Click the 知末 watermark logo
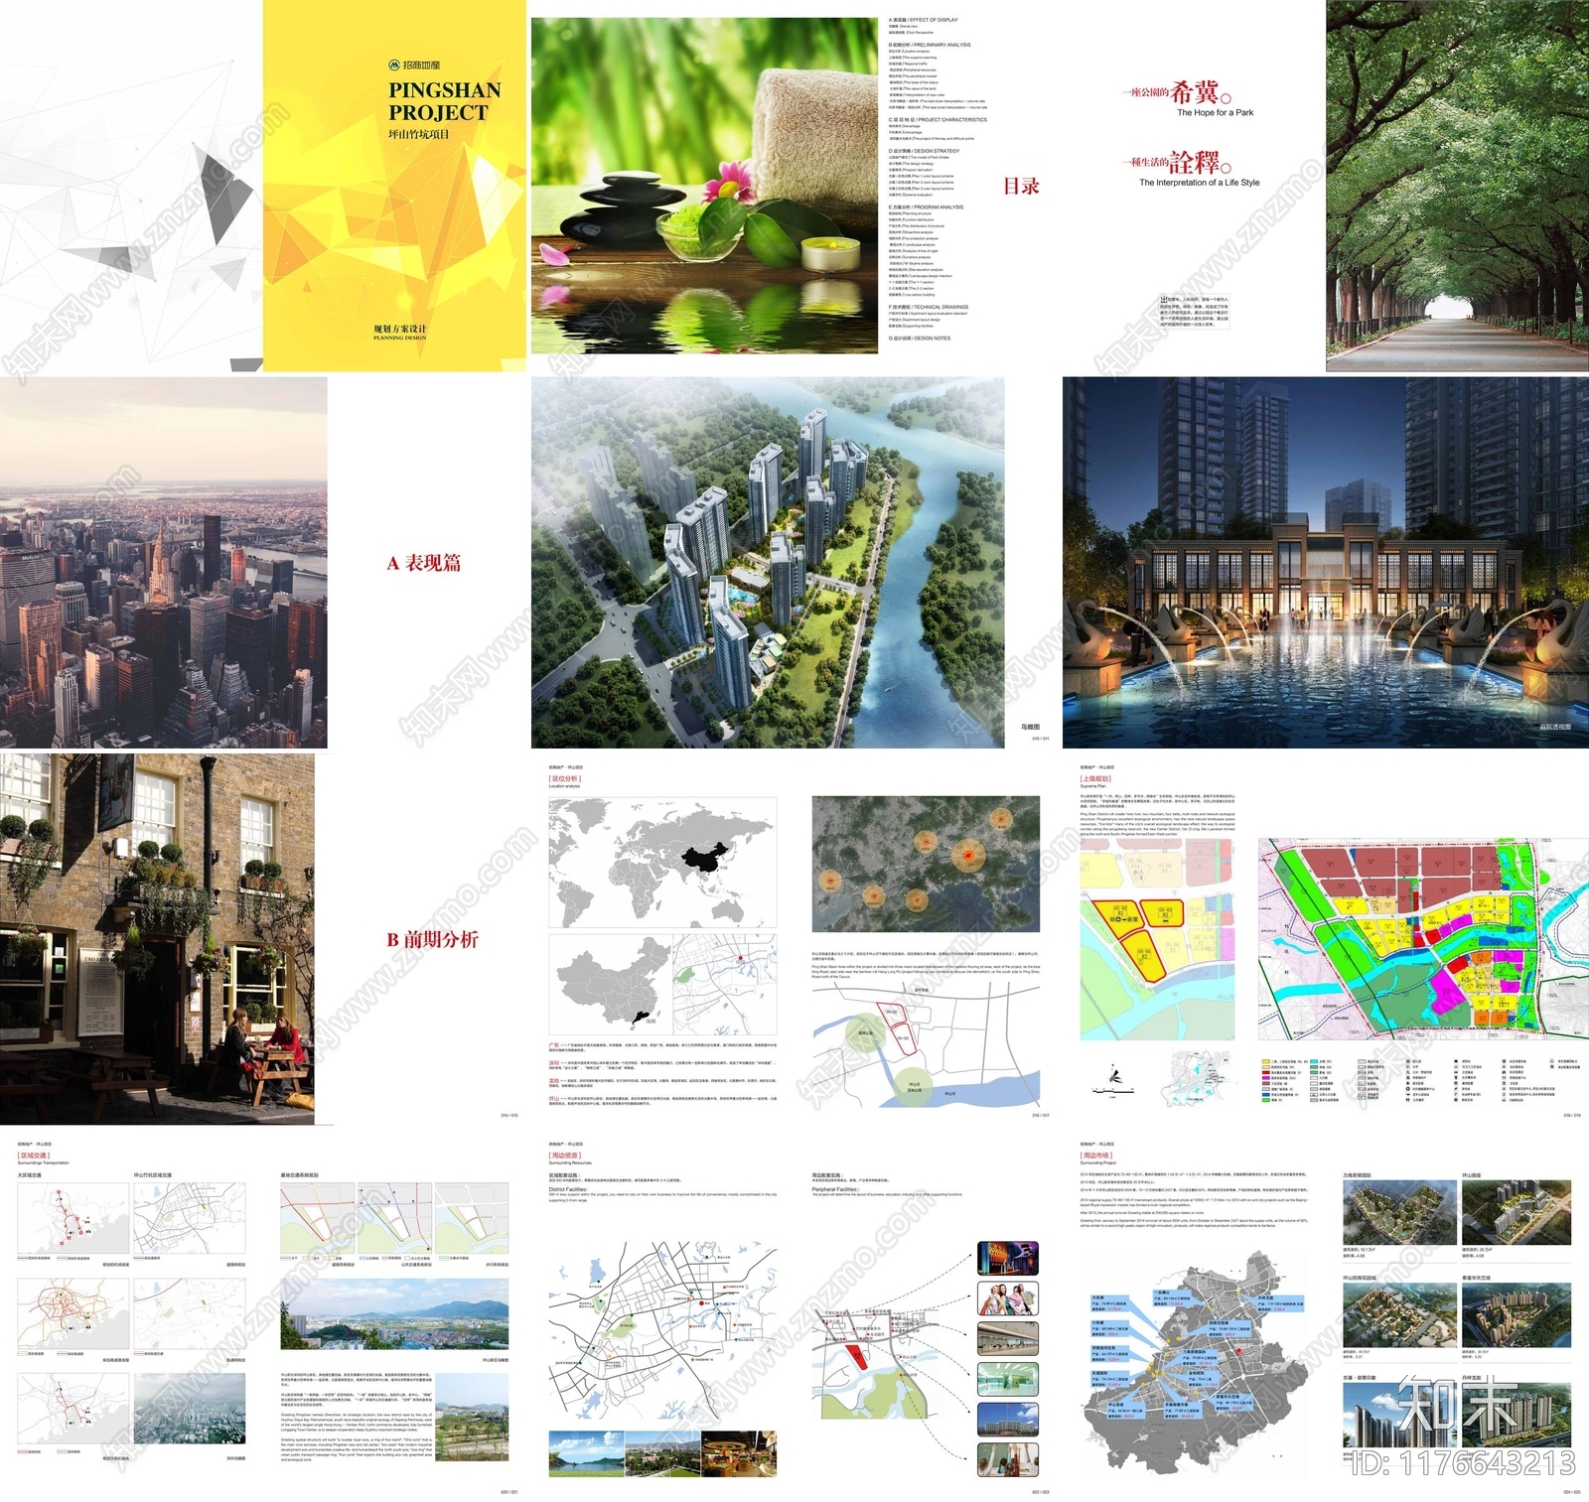The height and width of the screenshot is (1502, 1589). point(1458,1403)
